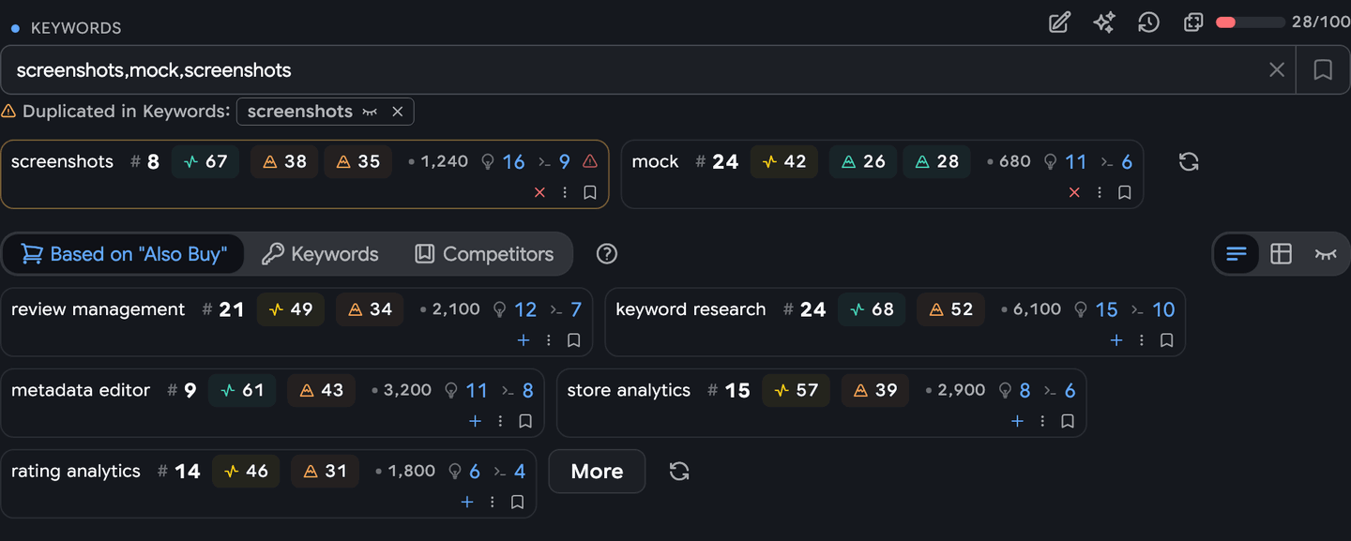Viewport: 1351px width, 541px height.
Task: Remove the screenshots keyword with red X
Action: pos(539,192)
